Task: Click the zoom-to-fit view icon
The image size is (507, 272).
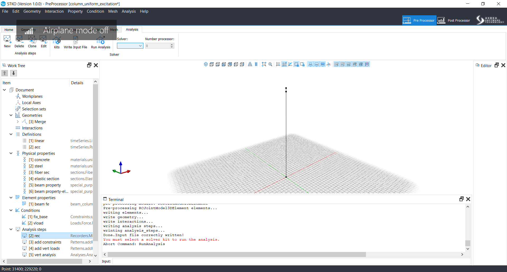Action: click(264, 64)
